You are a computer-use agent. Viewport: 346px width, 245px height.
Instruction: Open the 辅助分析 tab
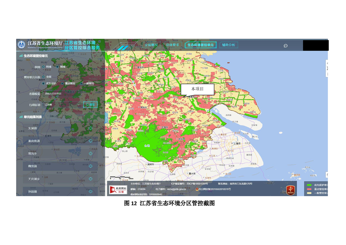229,45
